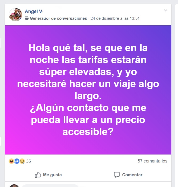Click the coffee cup conversation badge icon
This screenshot has width=178, height=187.
[x=27, y=18]
